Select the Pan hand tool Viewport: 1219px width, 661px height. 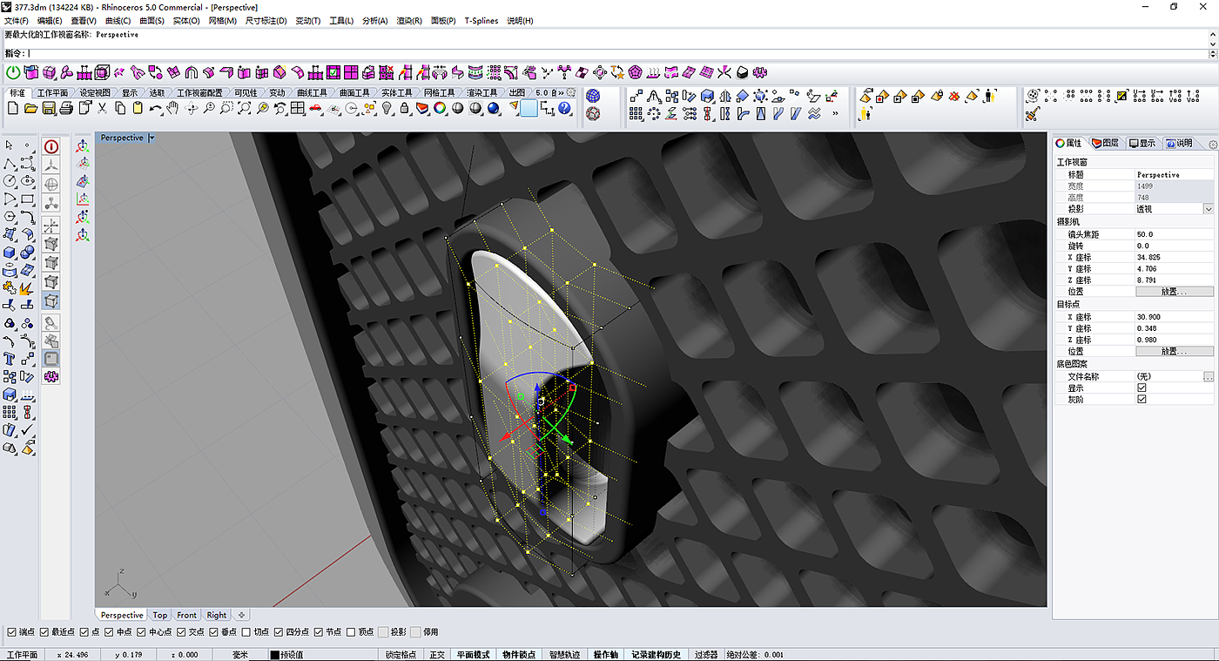point(172,108)
